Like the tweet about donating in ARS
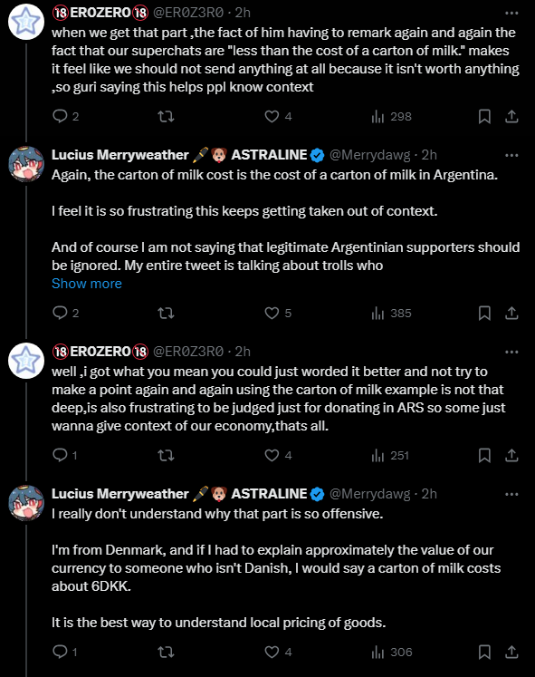 click(x=278, y=456)
